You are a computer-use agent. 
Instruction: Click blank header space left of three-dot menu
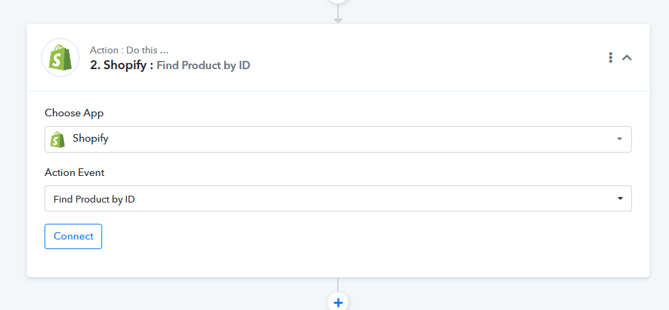click(x=426, y=57)
